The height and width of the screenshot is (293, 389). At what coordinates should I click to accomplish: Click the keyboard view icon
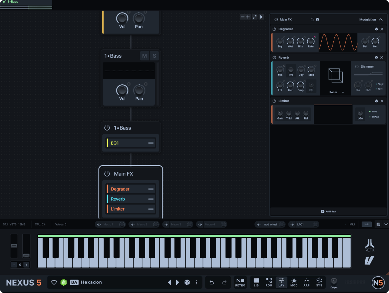pos(378,224)
